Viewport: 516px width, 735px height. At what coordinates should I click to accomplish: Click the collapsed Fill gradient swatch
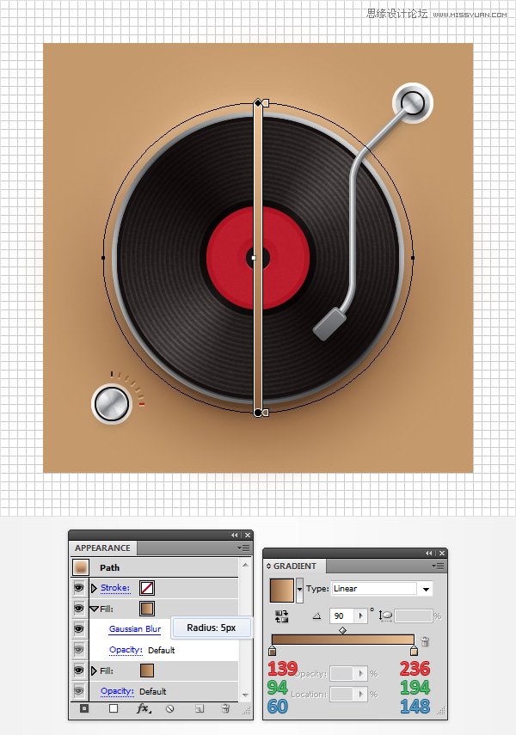click(x=147, y=671)
